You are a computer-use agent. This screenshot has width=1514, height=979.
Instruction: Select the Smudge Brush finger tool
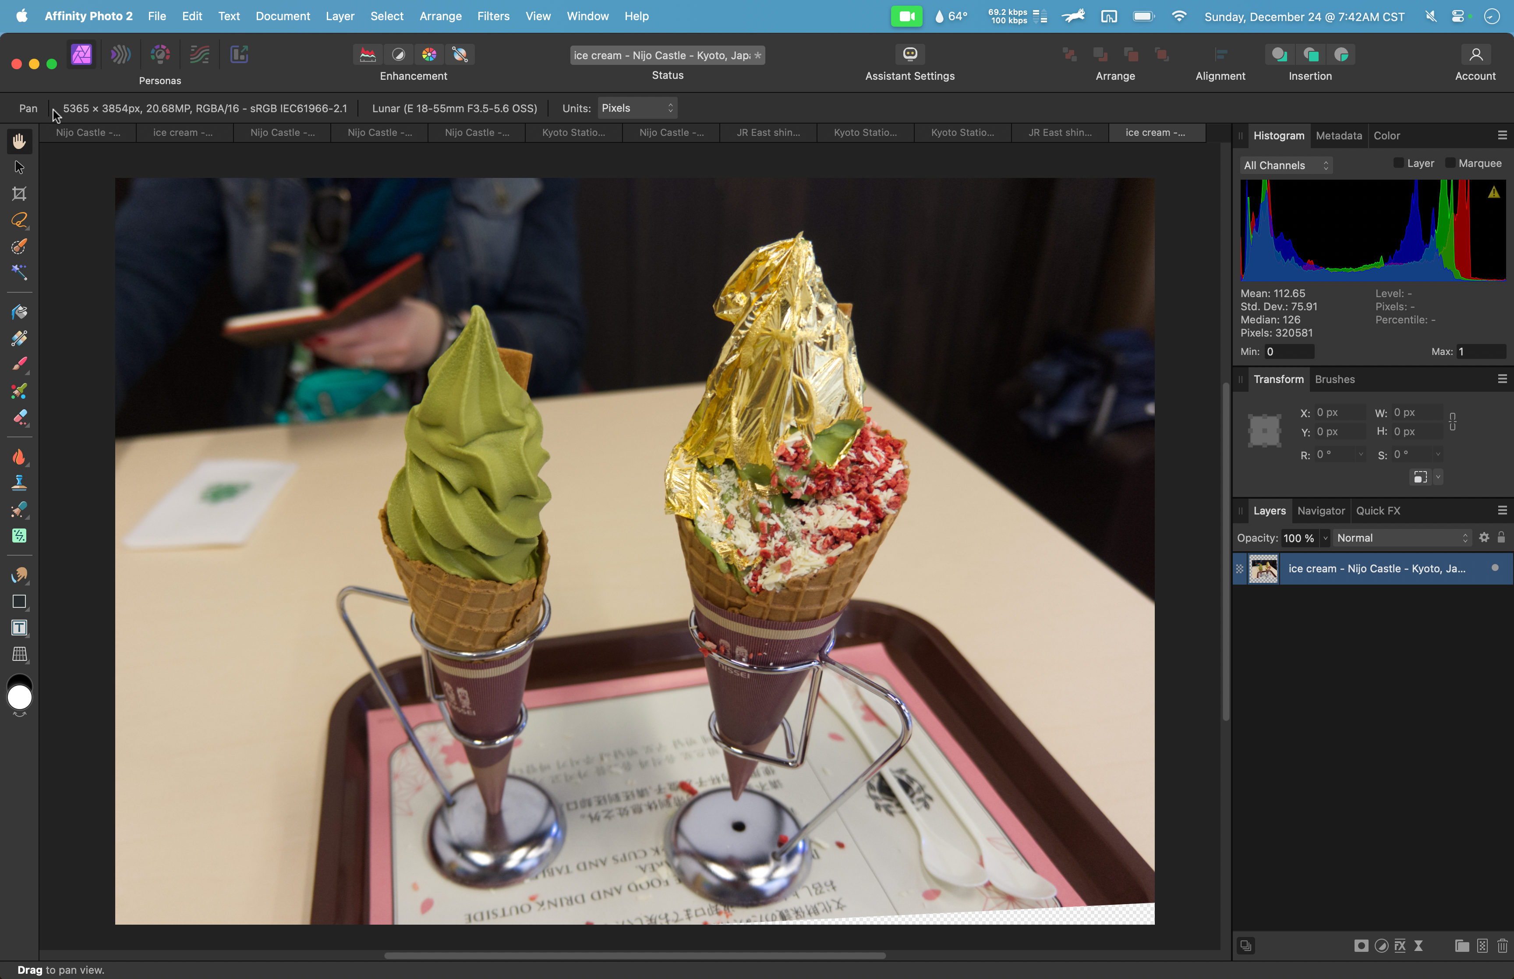click(x=19, y=575)
